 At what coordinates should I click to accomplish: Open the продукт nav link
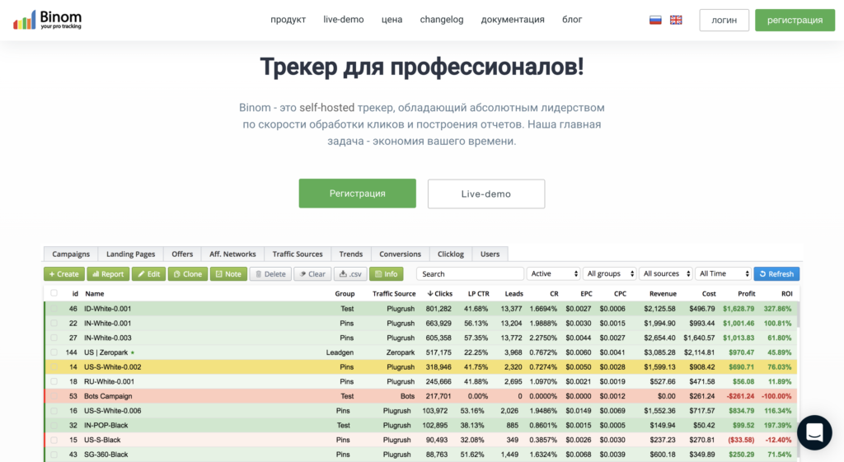coord(288,20)
